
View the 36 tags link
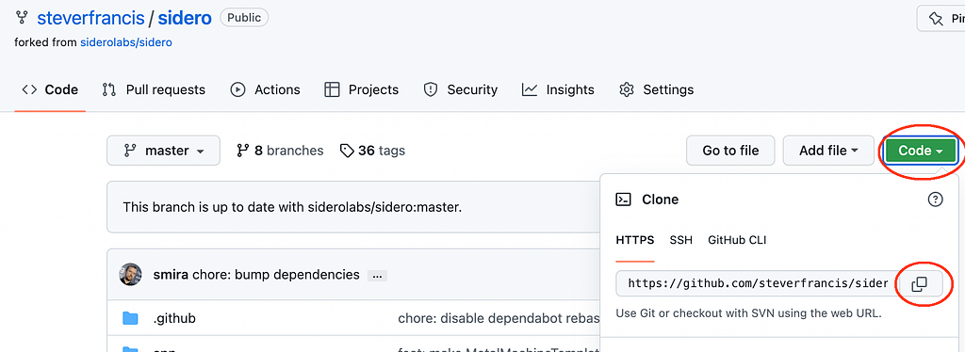tap(373, 151)
